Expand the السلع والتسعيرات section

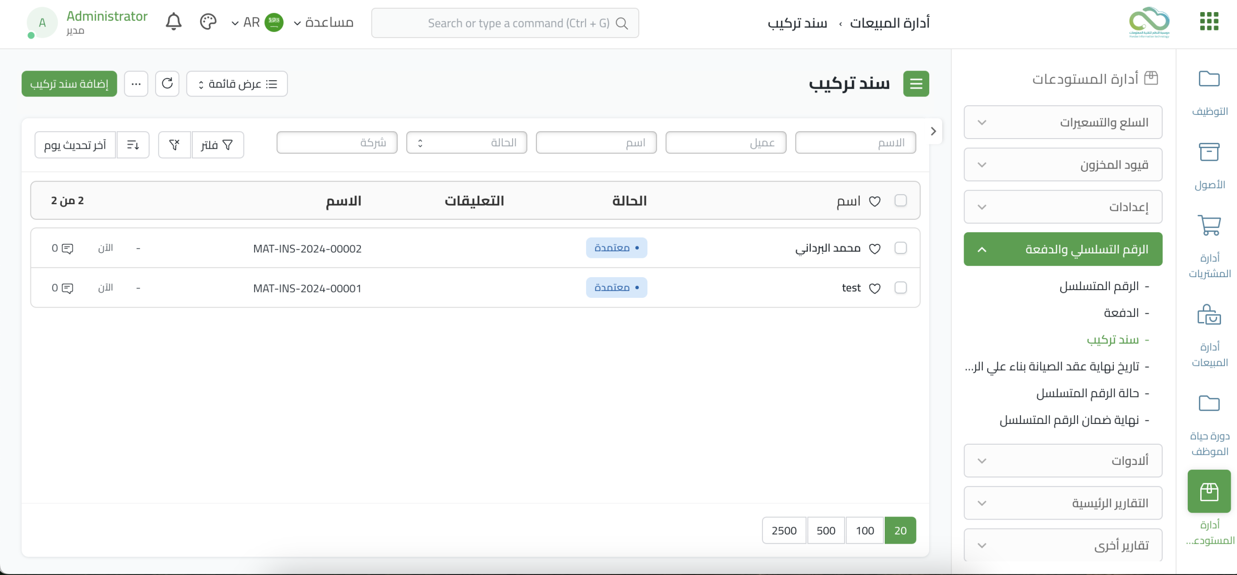[x=1063, y=122]
